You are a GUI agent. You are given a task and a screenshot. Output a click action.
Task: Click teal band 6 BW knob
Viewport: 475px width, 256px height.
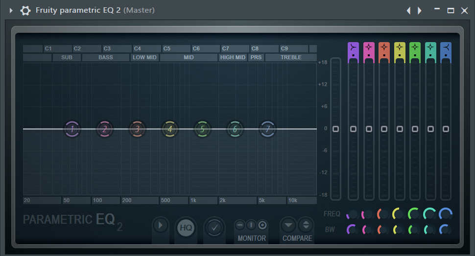point(430,230)
